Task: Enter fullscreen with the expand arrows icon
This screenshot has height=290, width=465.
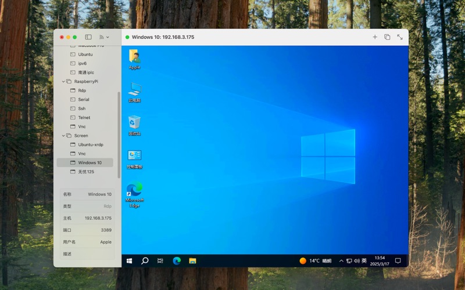Action: (x=400, y=37)
